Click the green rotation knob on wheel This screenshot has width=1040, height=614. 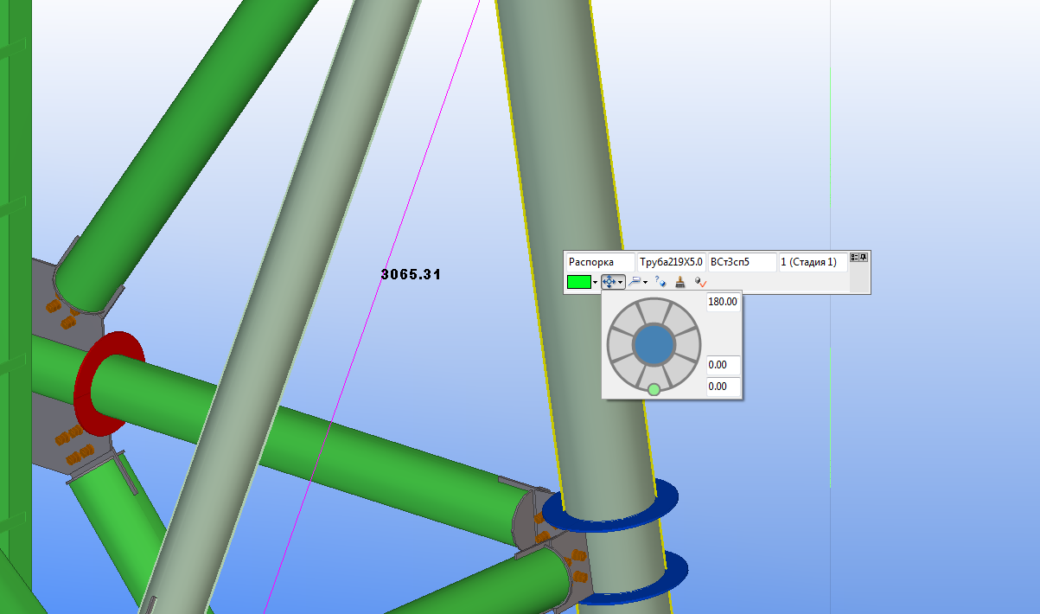(654, 389)
